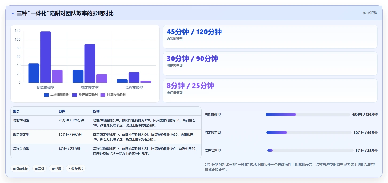Click the 数据卡片 tag chip
Viewport: 388px width, 183px height.
76,169
